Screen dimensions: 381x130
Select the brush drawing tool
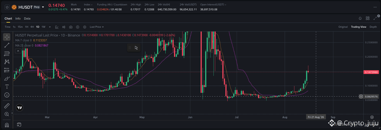[x=7, y=78]
